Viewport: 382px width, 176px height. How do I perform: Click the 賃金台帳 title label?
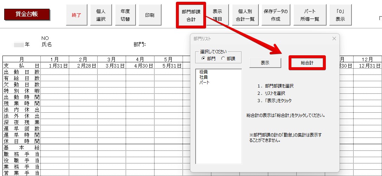(27, 14)
